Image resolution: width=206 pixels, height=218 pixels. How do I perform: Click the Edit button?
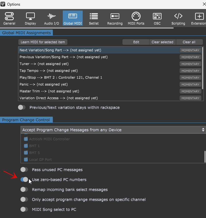tap(136, 42)
